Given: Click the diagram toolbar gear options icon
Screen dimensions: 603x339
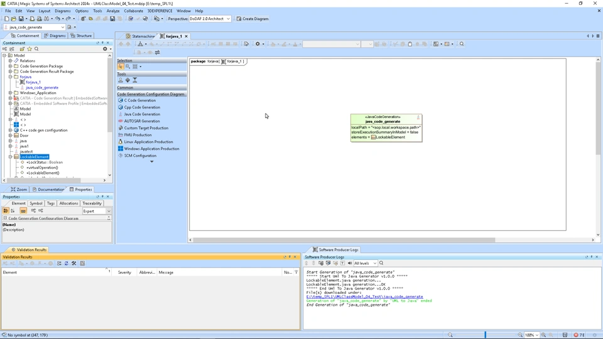Looking at the screenshot, I should coord(258,44).
